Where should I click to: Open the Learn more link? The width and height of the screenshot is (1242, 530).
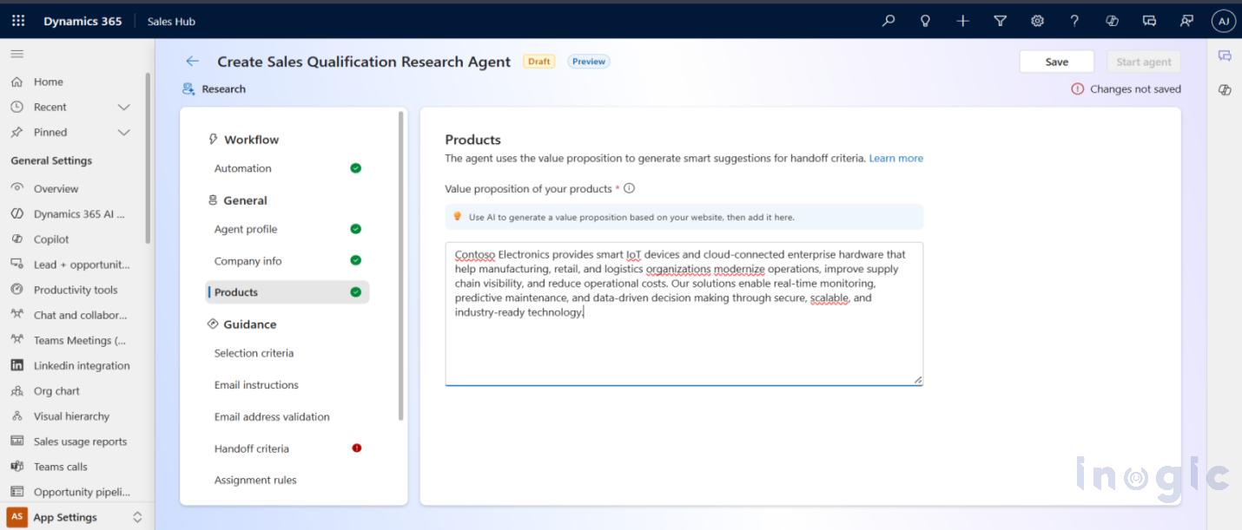click(895, 158)
